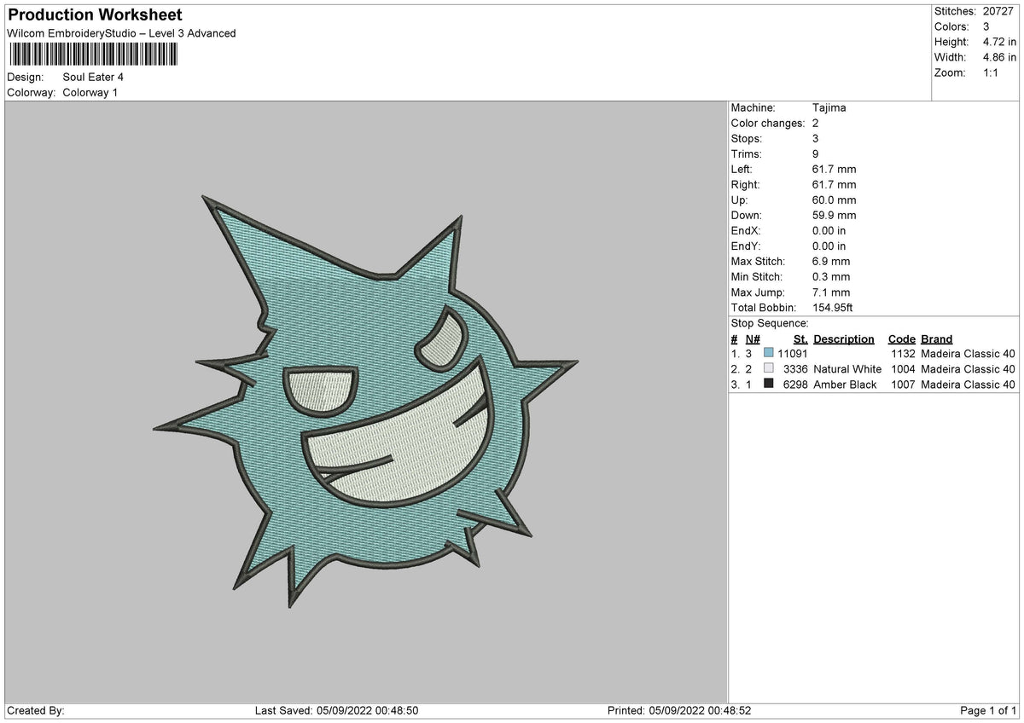The image size is (1024, 723).
Task: Click the 'Page 1 of 1' footer
Action: [x=989, y=710]
